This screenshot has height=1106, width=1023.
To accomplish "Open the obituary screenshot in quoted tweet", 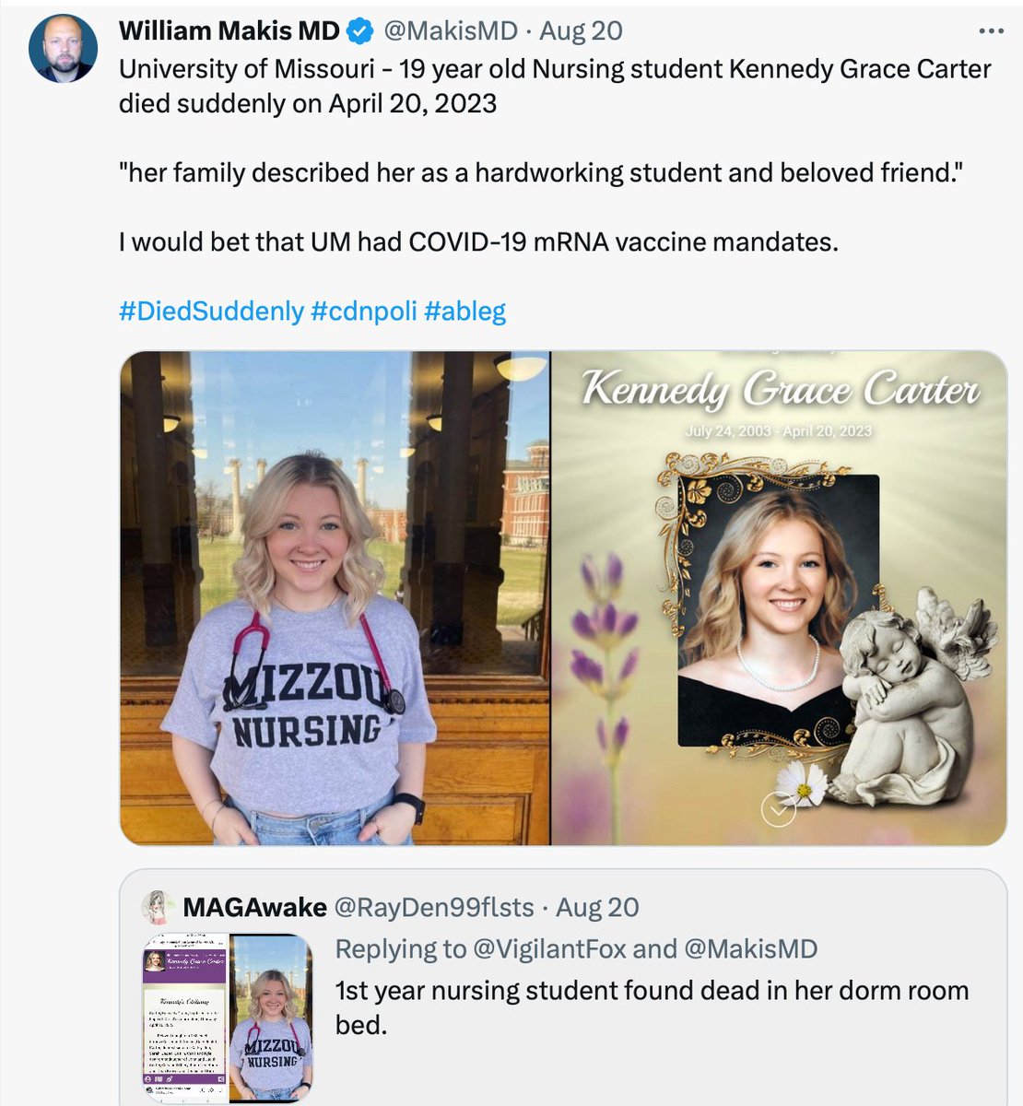I will 185,1018.
